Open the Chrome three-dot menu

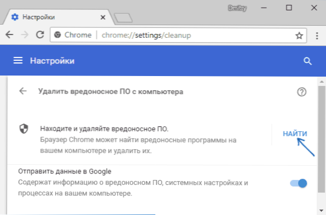(x=317, y=36)
